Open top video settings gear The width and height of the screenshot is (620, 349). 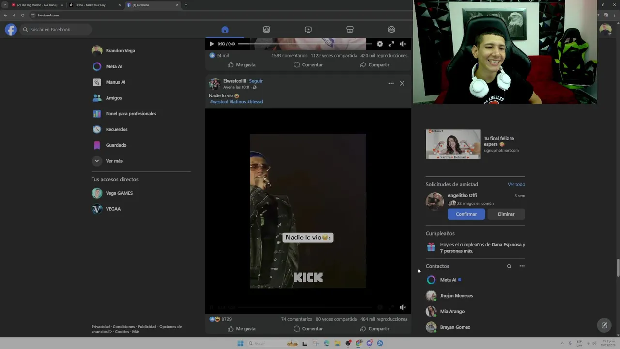tap(380, 44)
